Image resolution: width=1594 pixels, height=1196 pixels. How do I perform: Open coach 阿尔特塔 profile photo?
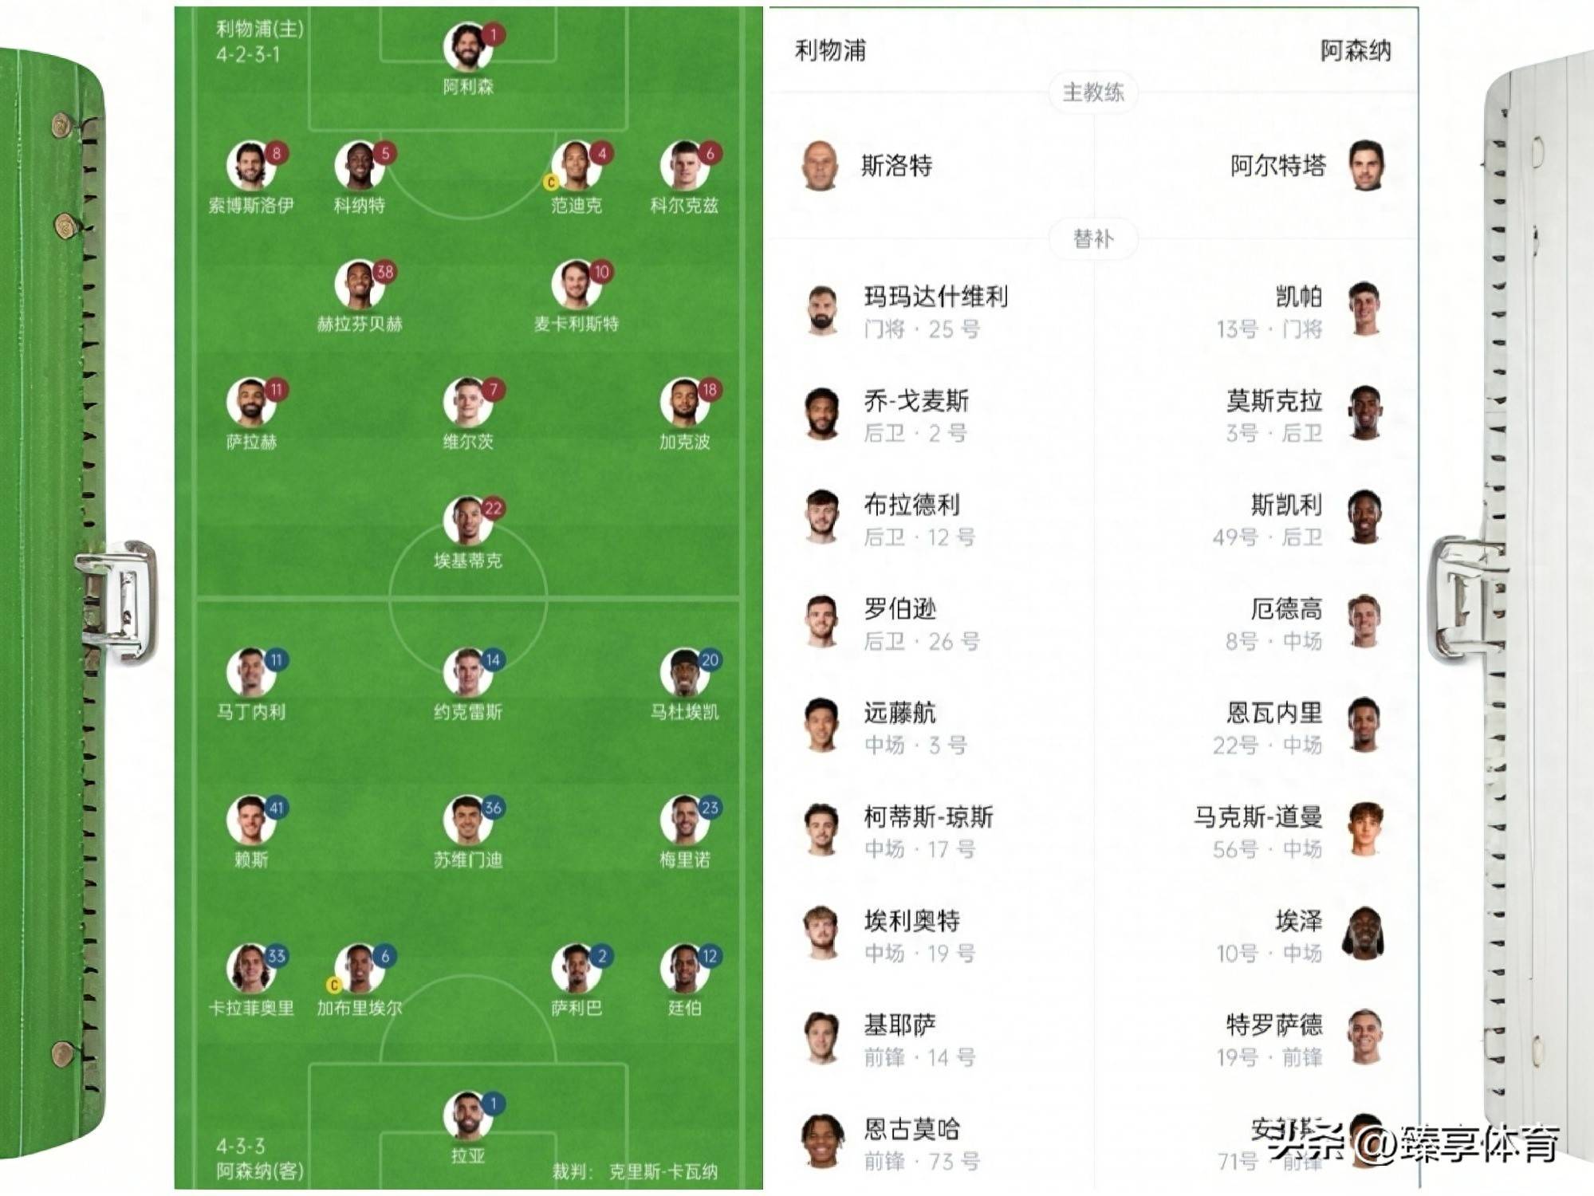click(x=1366, y=166)
